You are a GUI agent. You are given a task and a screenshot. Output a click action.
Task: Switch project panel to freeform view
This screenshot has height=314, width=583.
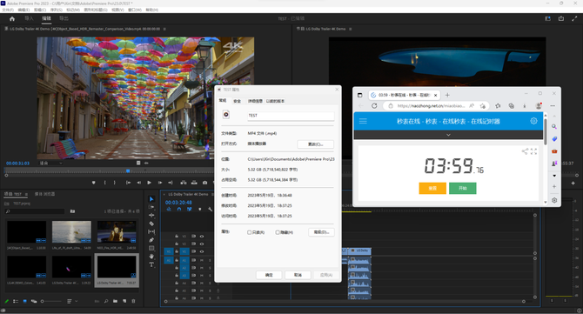coord(34,301)
